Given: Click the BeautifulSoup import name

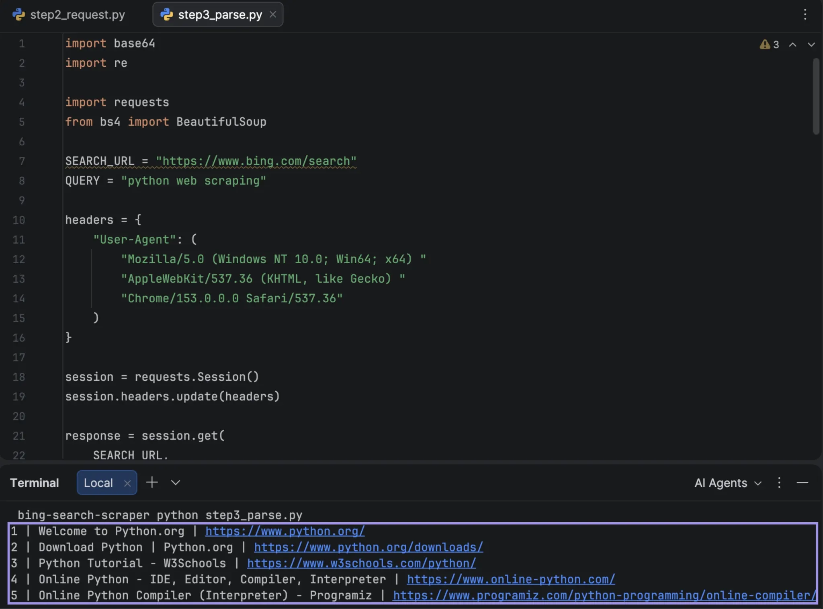Looking at the screenshot, I should [x=221, y=122].
